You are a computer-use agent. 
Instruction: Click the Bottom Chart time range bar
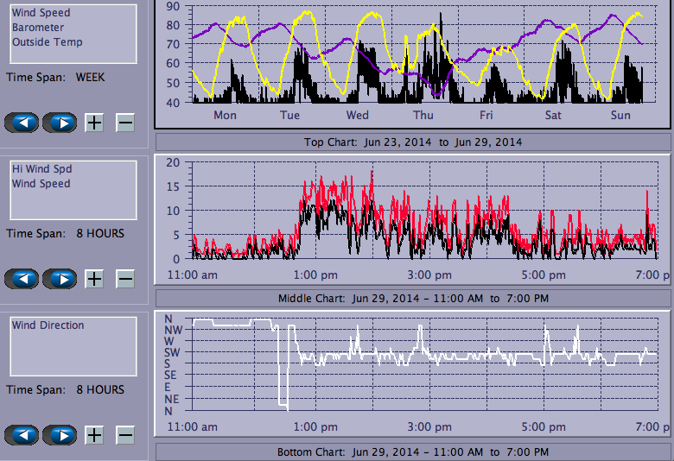[x=412, y=452]
